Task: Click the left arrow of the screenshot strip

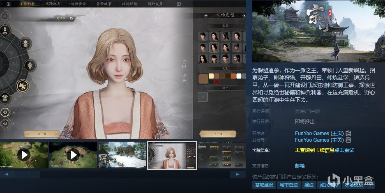Action: [7, 175]
